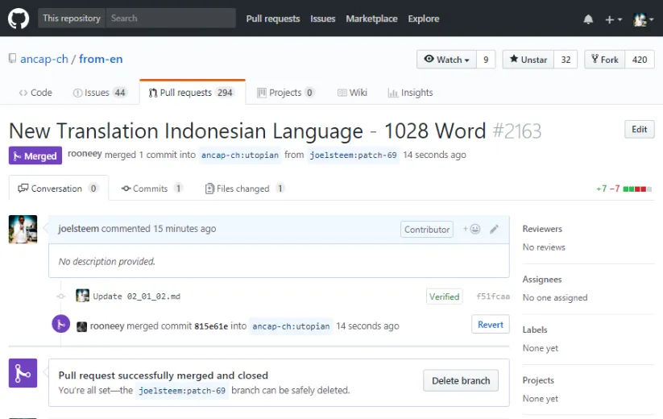Screen dimensions: 663x419
Task: Unstar this repository
Action: [x=528, y=60]
